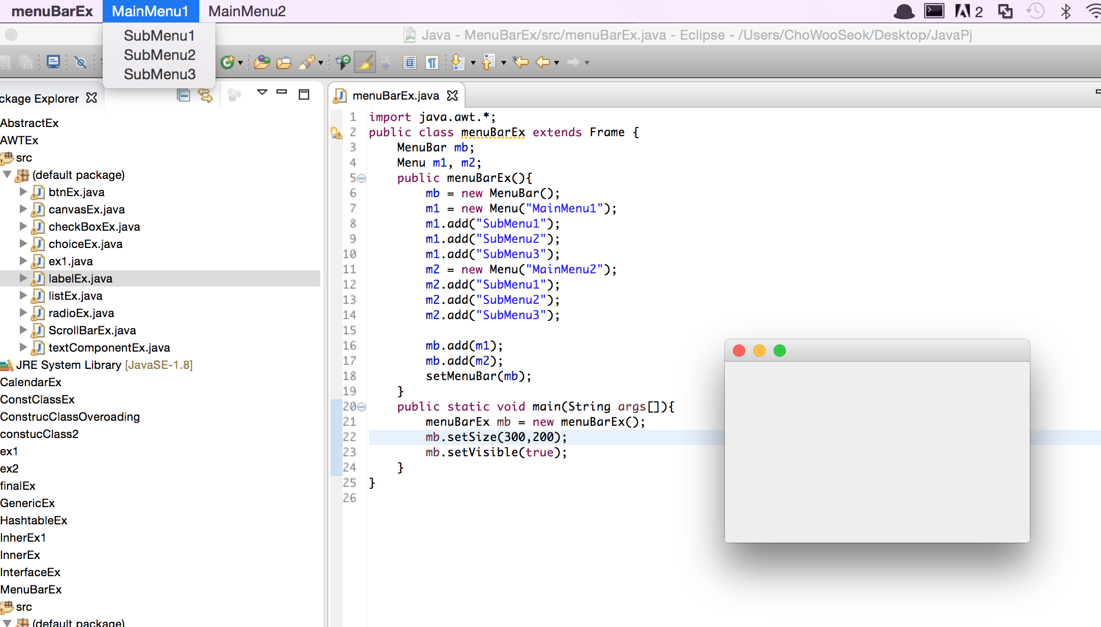Viewport: 1101px width, 627px height.
Task: Click the Last Edit Location icon
Action: coord(520,62)
